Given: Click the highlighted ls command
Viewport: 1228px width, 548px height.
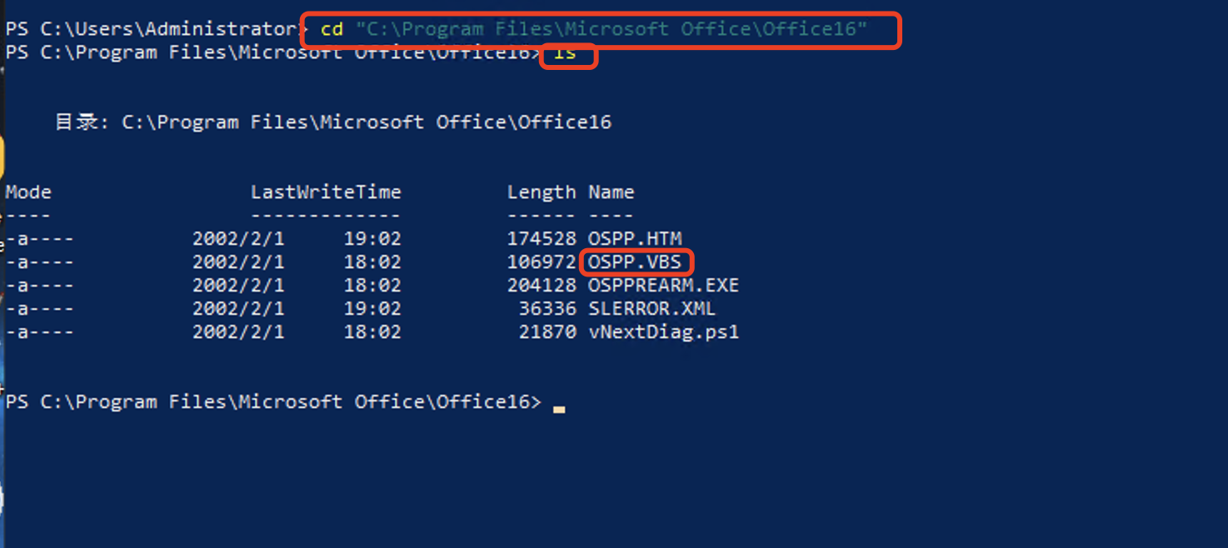Looking at the screenshot, I should (x=566, y=53).
